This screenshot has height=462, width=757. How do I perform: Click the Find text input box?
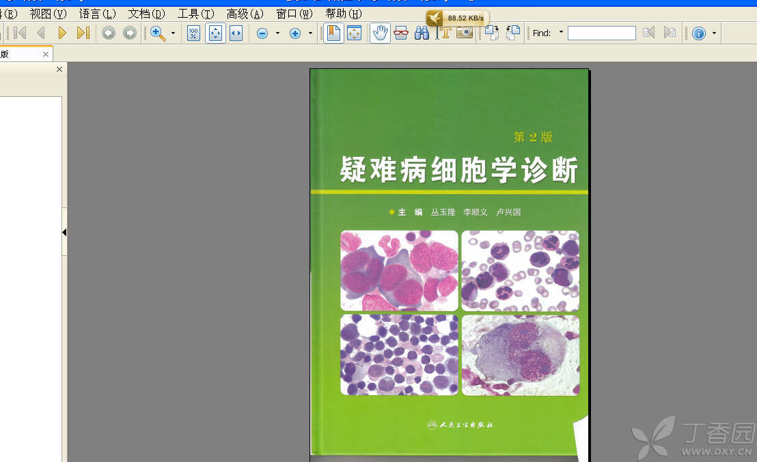[x=601, y=33]
